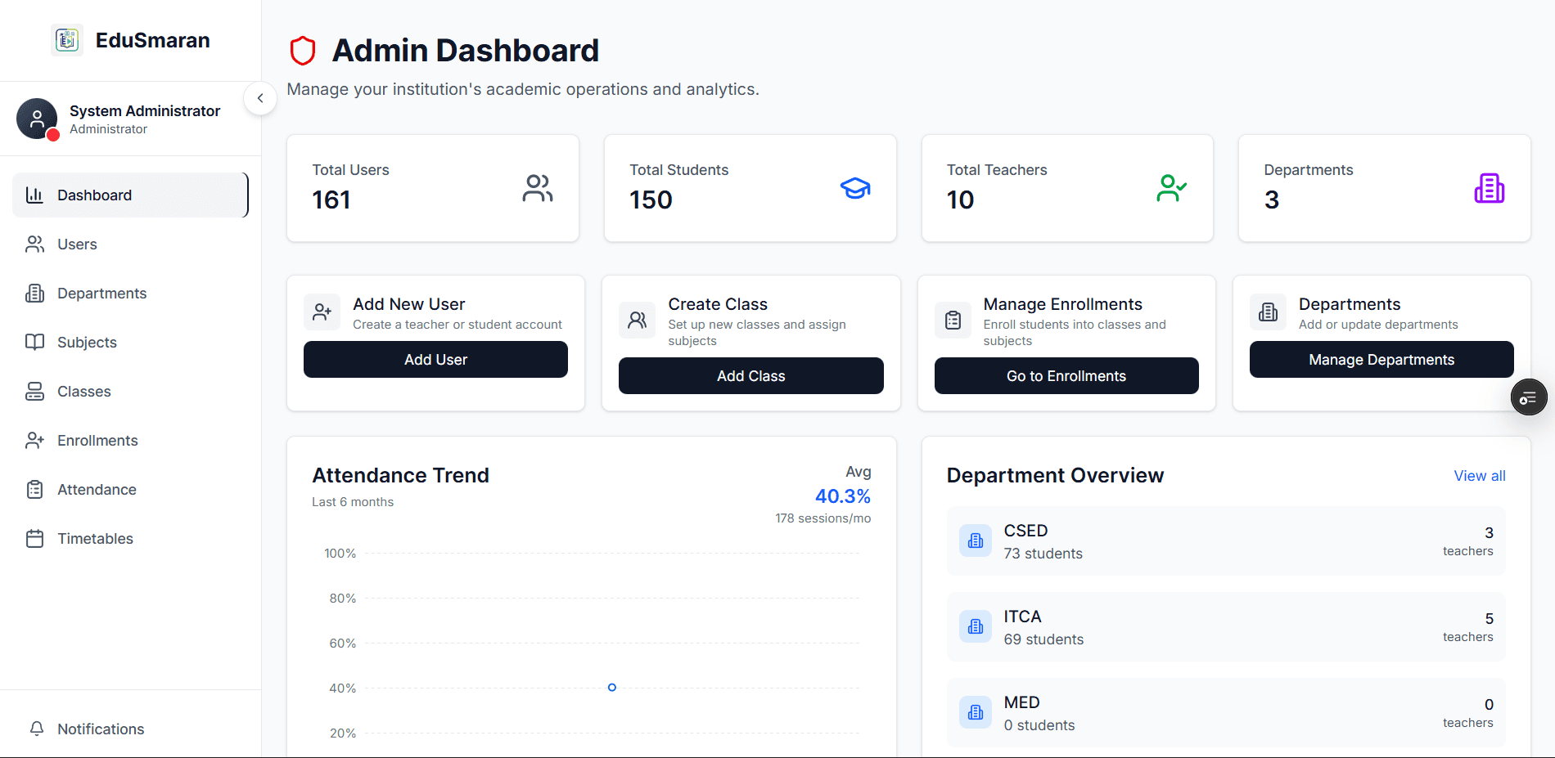1555x758 pixels.
Task: Click the attendance trend data point on the chart
Action: click(612, 688)
